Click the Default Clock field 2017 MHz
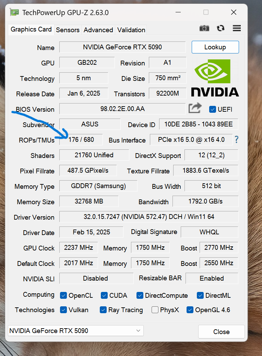The height and width of the screenshot is (356, 262). [x=79, y=263]
